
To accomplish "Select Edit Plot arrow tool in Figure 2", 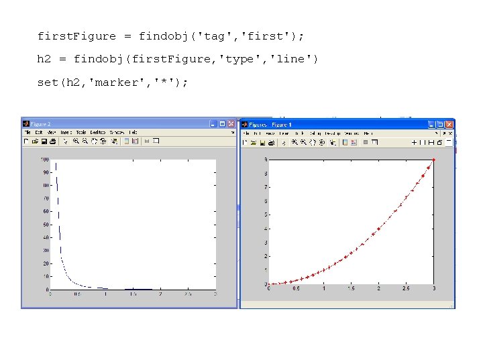I will [65, 141].
